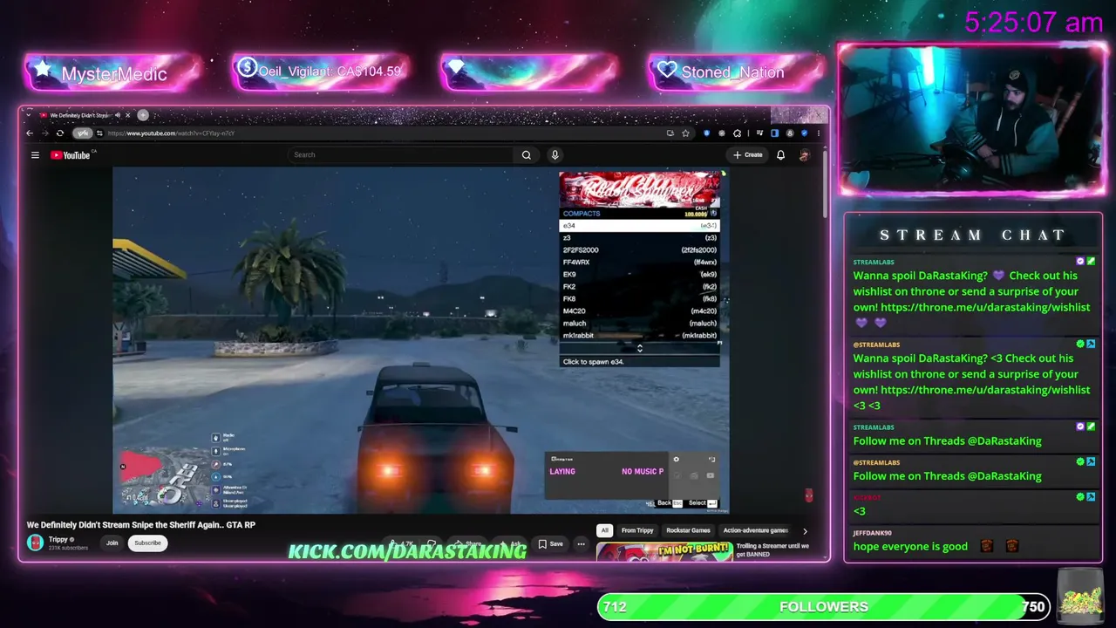Click in the YouTube search field
Viewport: 1116px width, 628px height.
click(402, 155)
